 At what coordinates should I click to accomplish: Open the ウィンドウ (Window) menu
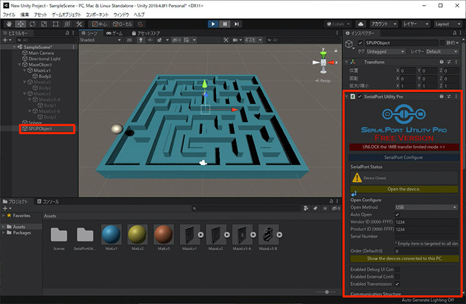121,14
